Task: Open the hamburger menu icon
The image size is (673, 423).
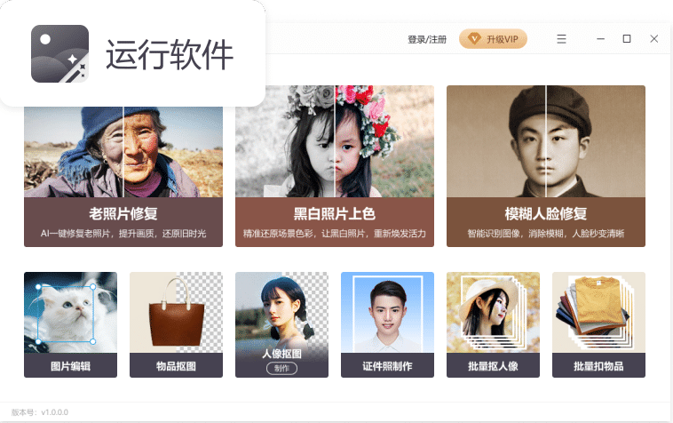Action: pyautogui.click(x=561, y=39)
